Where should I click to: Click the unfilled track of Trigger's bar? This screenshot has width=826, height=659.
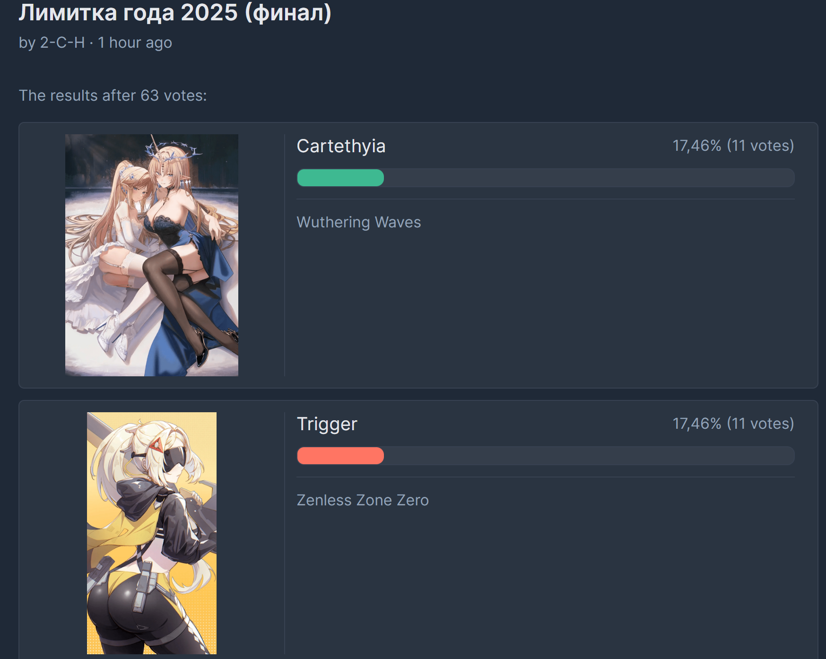tap(589, 456)
